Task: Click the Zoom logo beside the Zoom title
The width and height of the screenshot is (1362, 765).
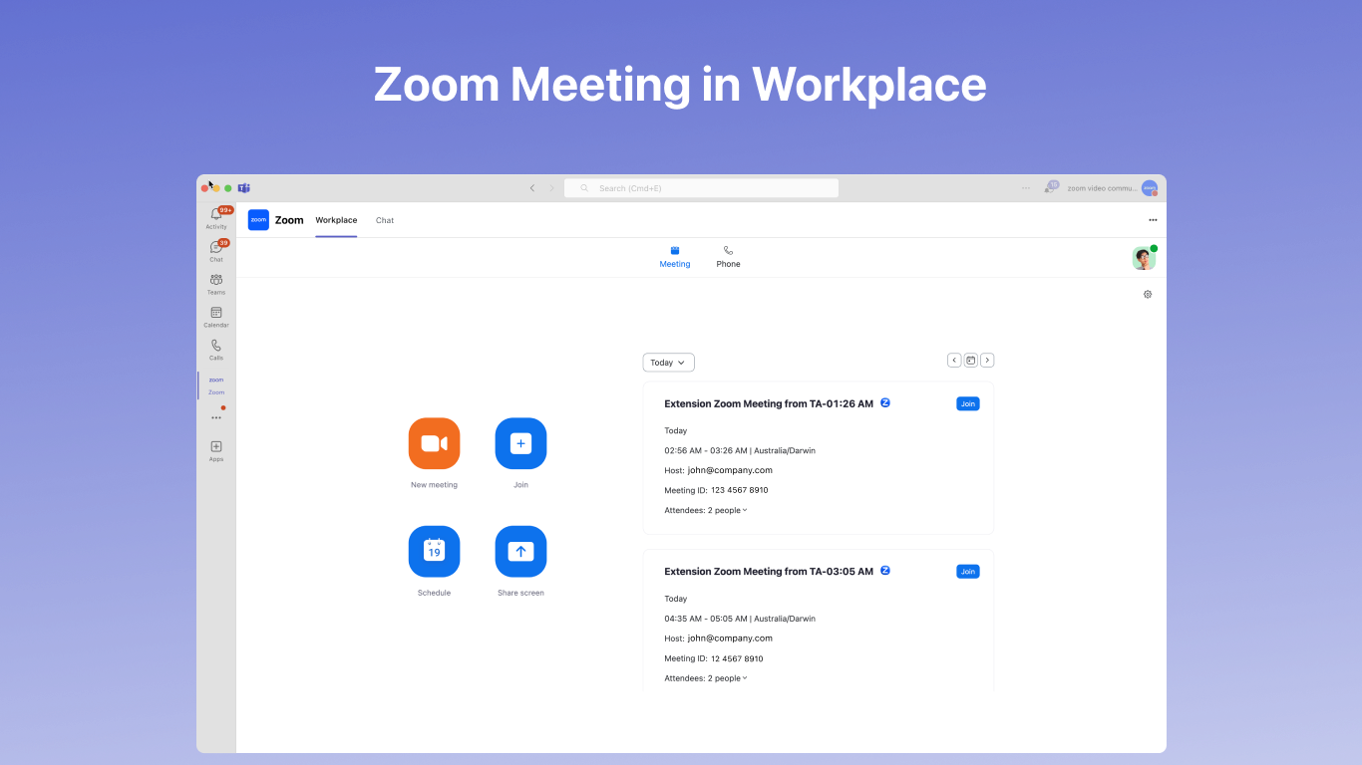Action: (x=258, y=220)
